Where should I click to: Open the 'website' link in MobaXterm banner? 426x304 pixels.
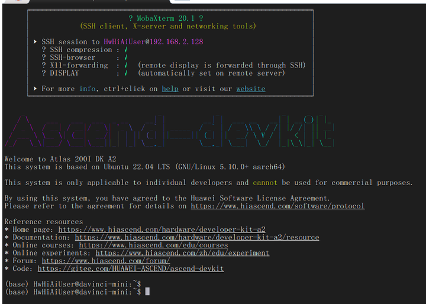[x=251, y=89]
